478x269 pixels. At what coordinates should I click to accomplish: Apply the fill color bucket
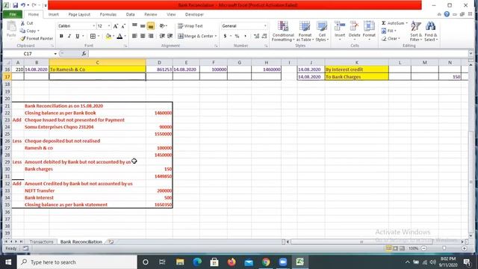108,36
